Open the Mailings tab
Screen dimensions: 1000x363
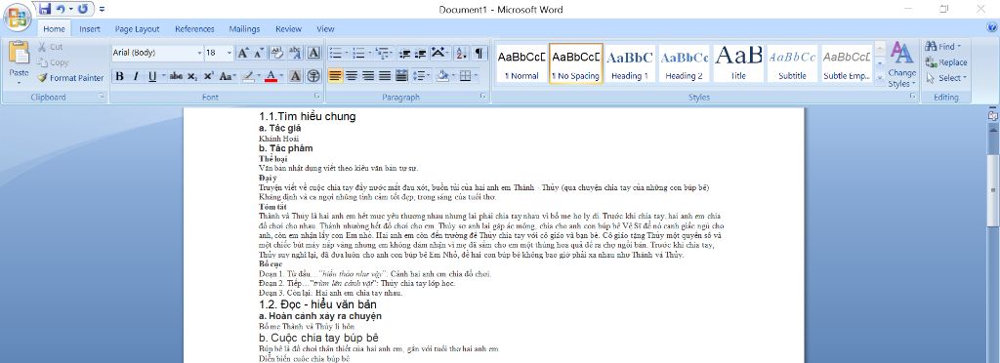pos(244,28)
